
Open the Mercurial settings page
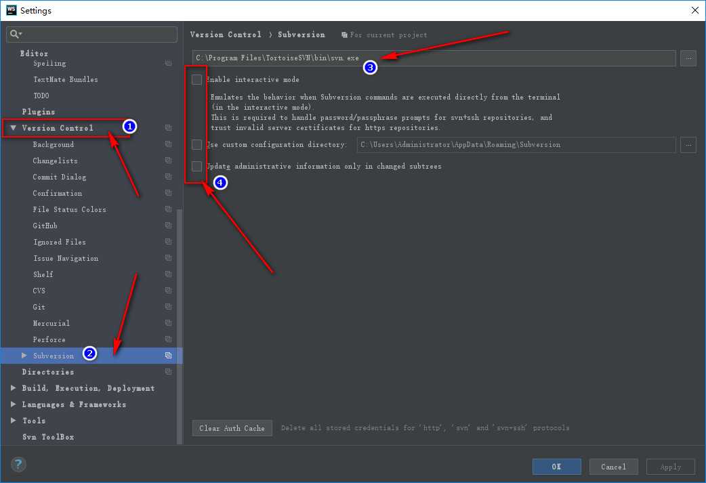51,323
